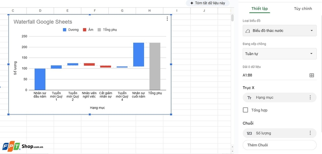Click the blue Dương legend swatch

[x=65, y=30]
